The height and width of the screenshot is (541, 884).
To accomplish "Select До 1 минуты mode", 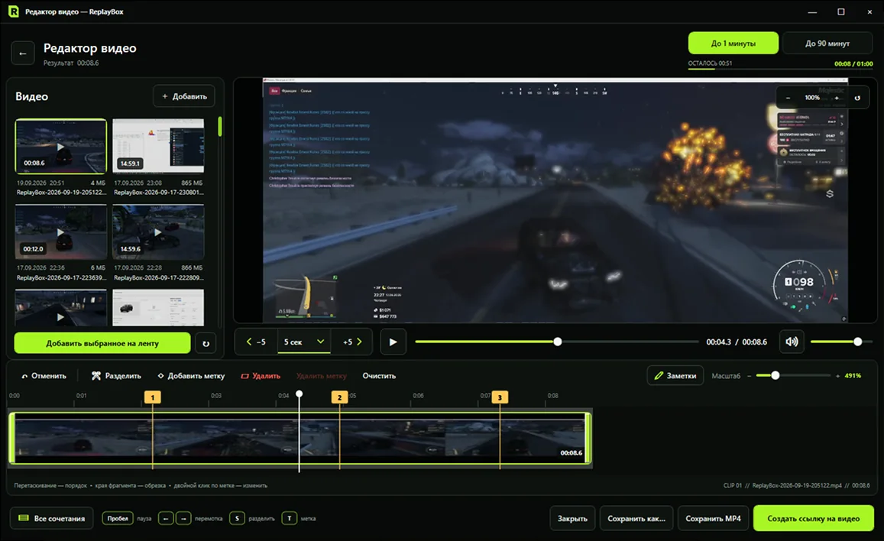I will (x=733, y=44).
